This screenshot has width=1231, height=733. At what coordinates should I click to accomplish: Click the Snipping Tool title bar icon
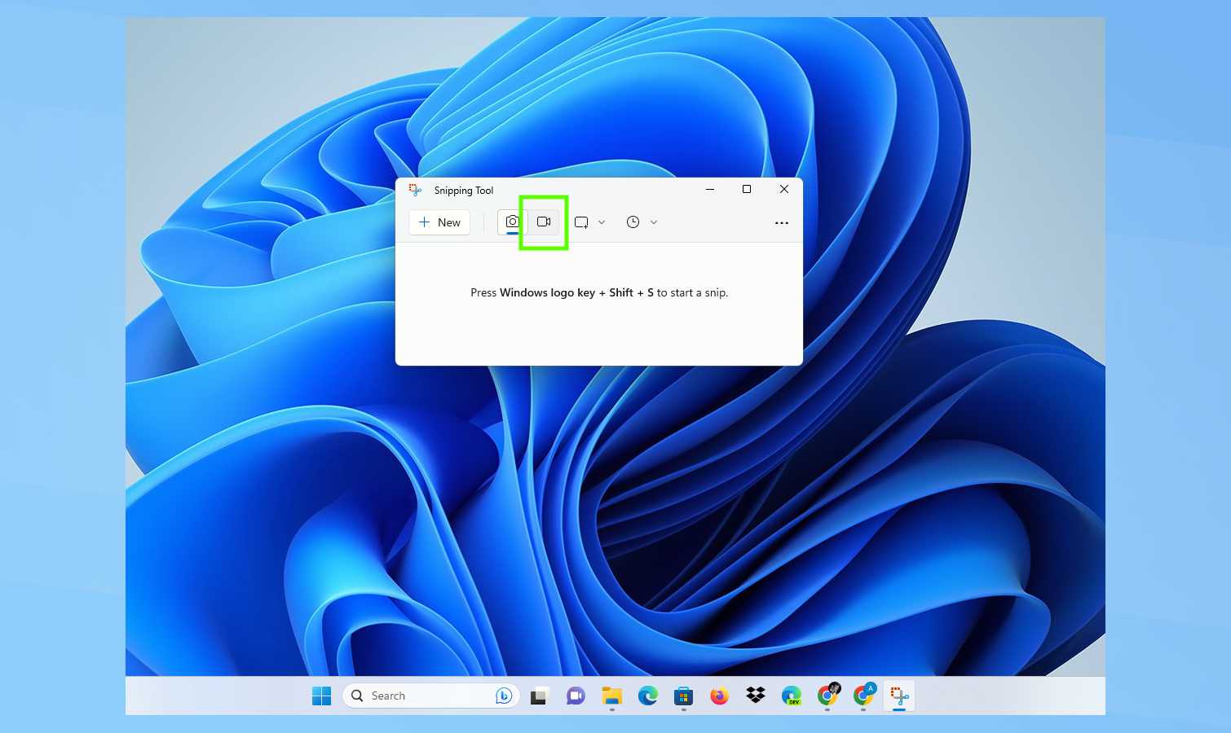click(x=416, y=190)
